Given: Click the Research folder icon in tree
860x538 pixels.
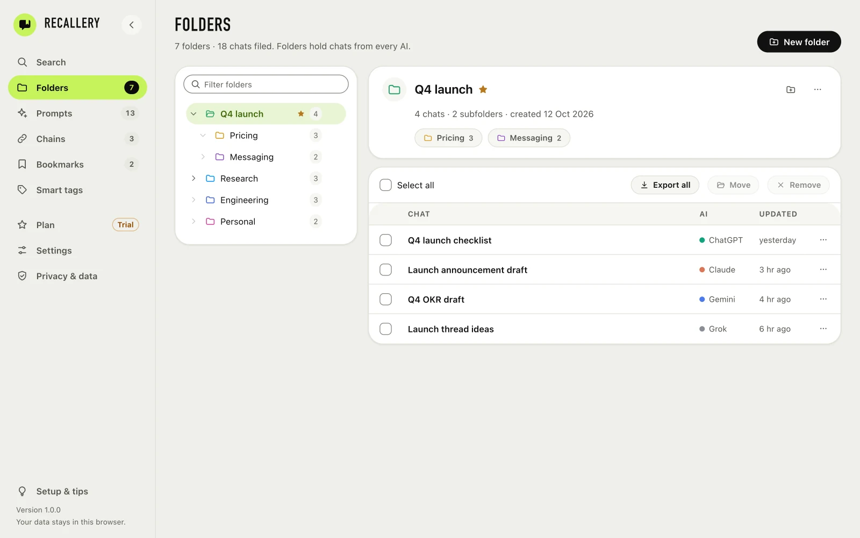Looking at the screenshot, I should pyautogui.click(x=210, y=178).
